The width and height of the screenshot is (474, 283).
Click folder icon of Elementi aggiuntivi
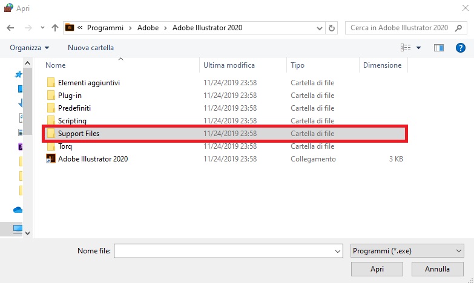tap(51, 82)
